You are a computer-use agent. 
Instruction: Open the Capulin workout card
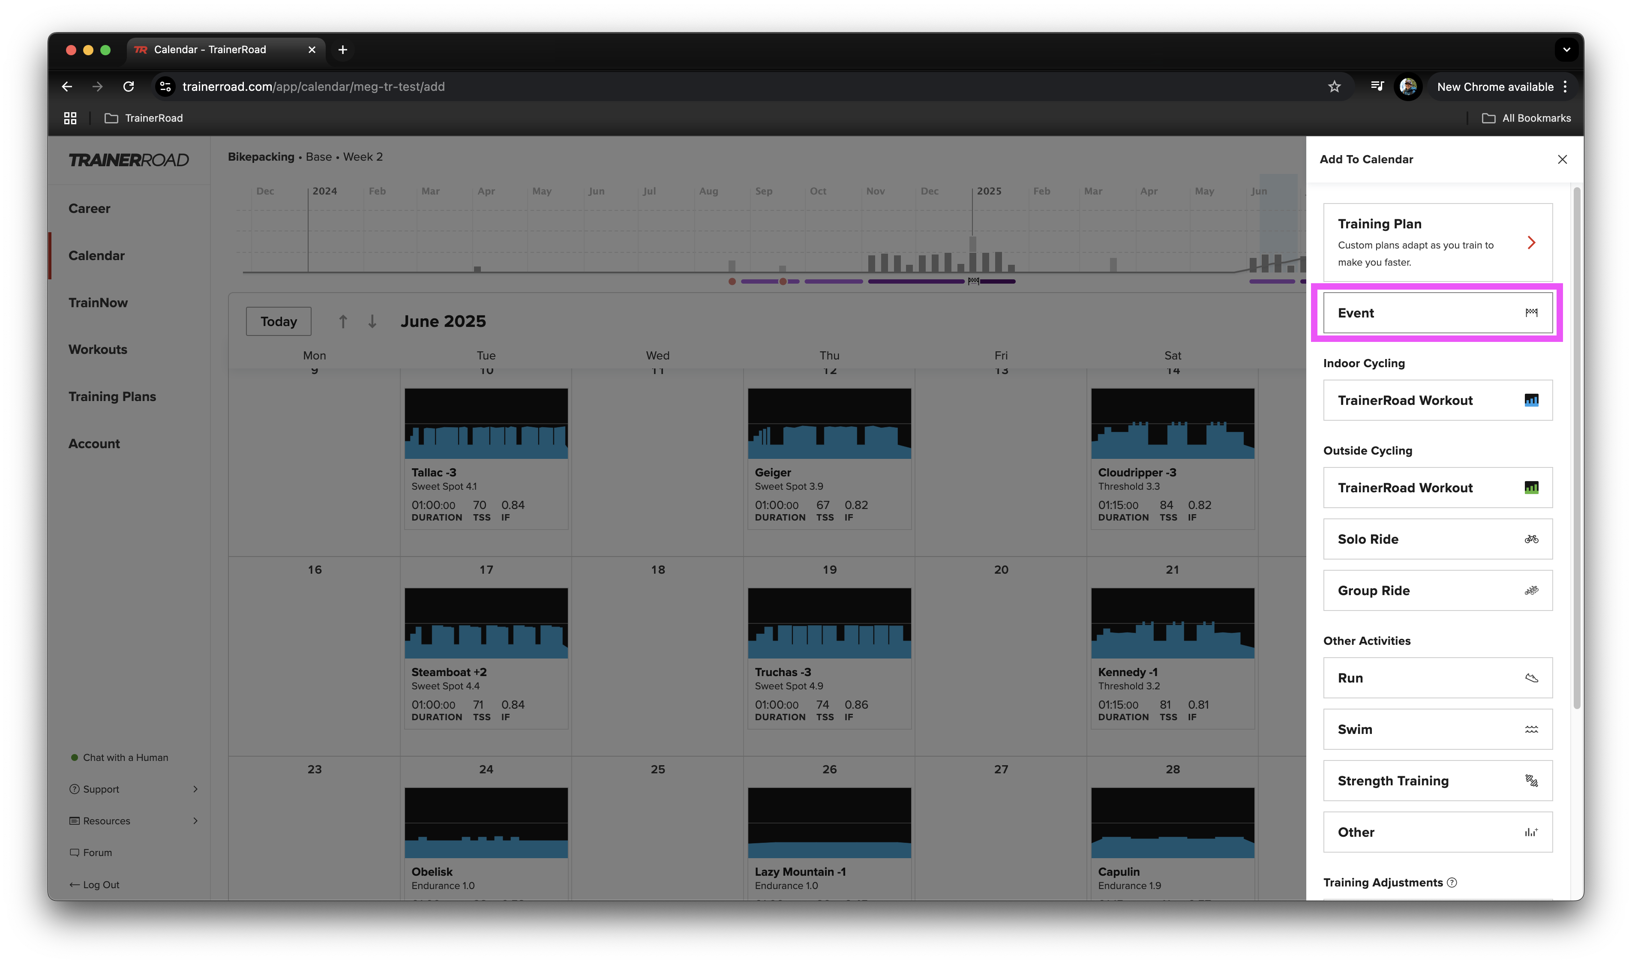pos(1173,843)
